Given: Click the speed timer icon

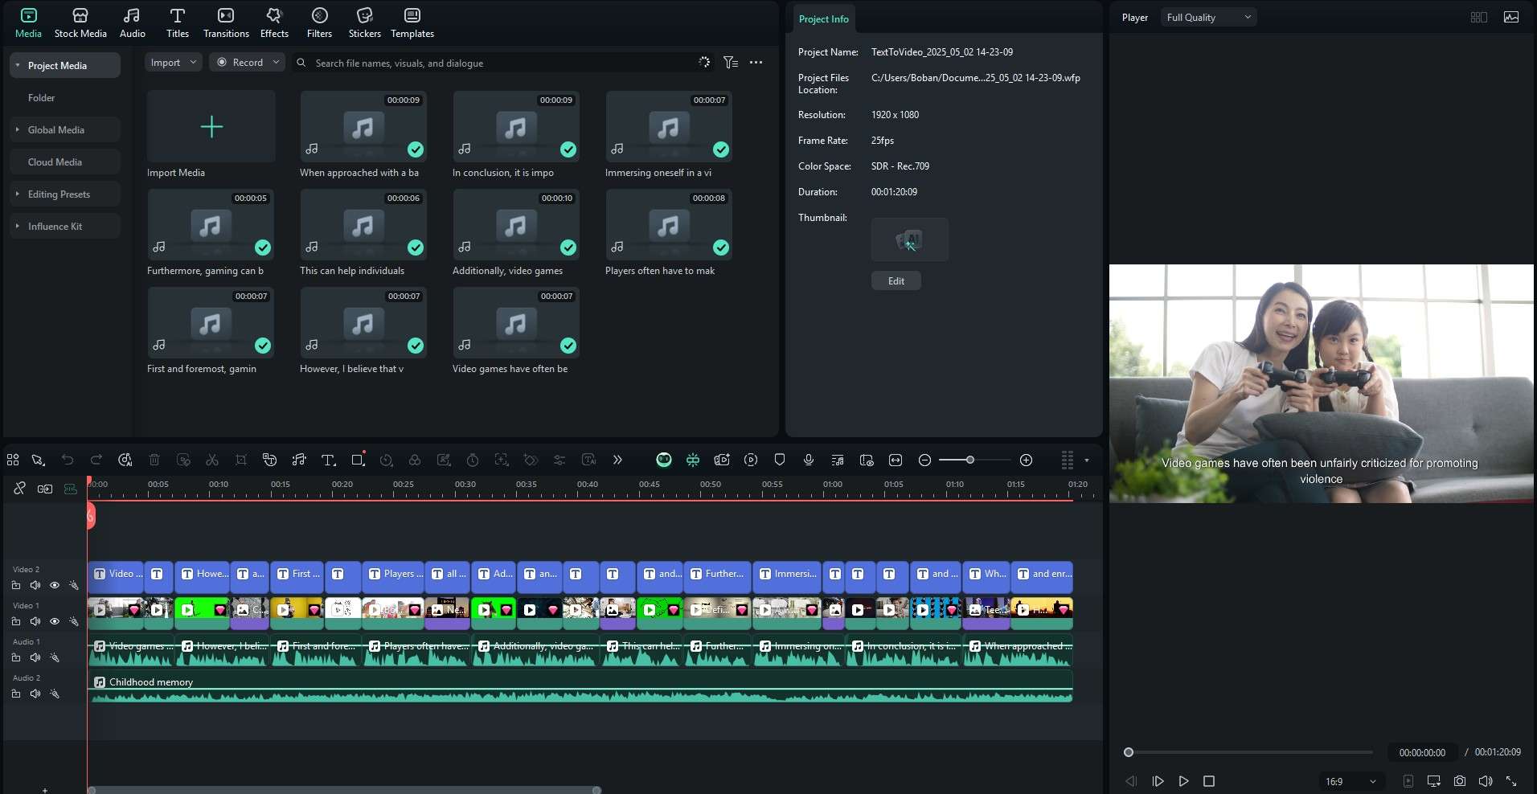Looking at the screenshot, I should [473, 460].
